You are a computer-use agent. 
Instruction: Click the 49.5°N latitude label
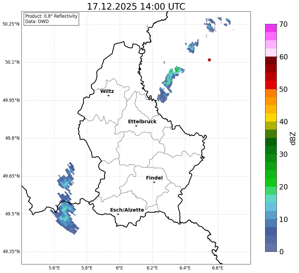click(x=12, y=214)
